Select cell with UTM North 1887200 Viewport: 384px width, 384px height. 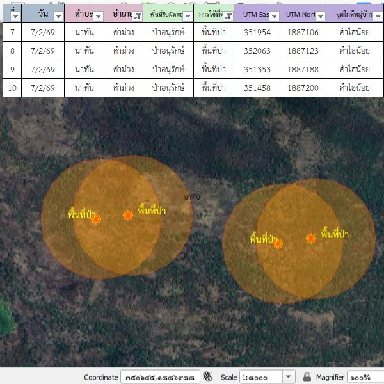point(303,88)
